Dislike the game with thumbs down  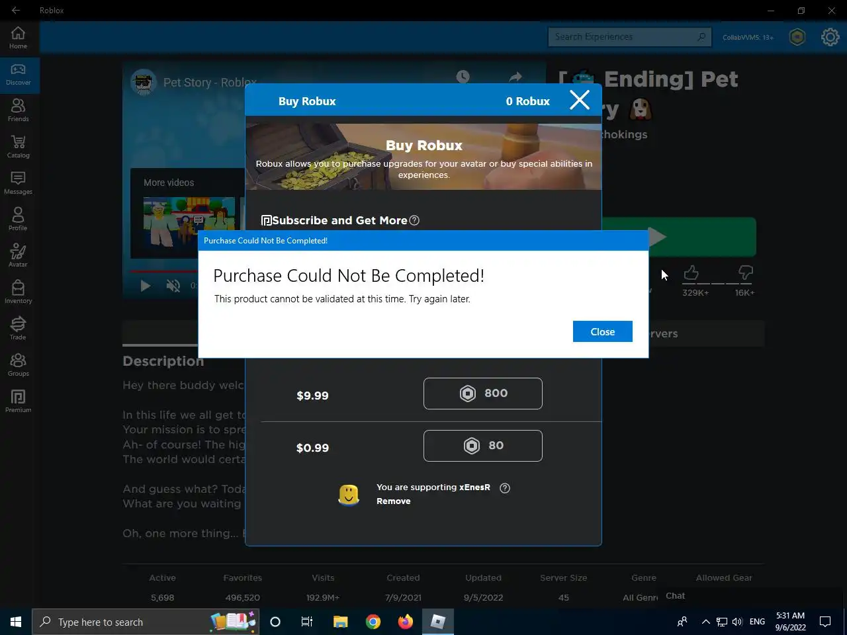point(745,272)
